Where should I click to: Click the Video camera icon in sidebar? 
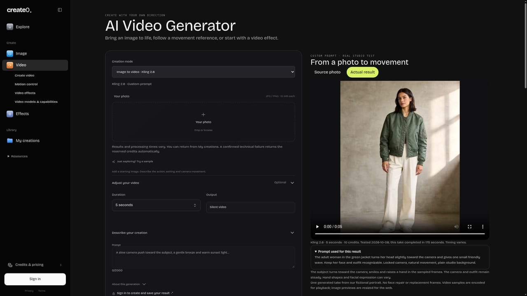tap(10, 65)
